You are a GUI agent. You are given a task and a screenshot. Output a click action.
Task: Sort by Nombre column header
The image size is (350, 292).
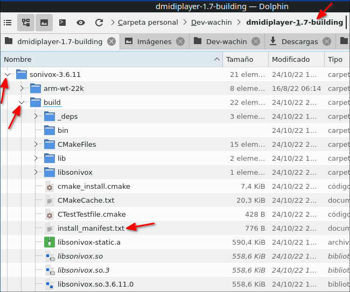pos(111,59)
